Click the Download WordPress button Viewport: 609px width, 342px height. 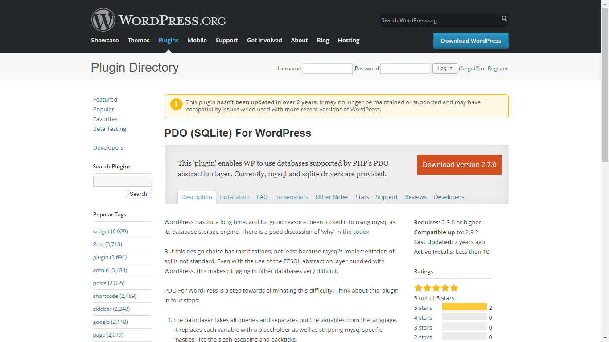click(x=471, y=41)
